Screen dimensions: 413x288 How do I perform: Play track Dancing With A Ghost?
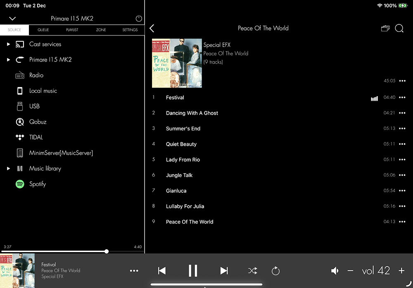coord(192,113)
